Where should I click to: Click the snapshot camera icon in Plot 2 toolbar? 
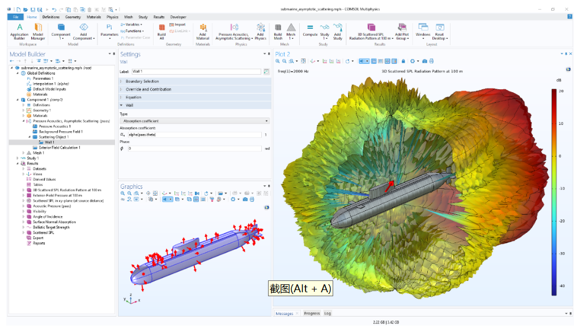(x=424, y=62)
